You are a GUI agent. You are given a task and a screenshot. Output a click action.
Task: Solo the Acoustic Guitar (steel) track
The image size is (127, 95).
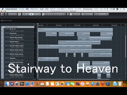(x=8, y=46)
